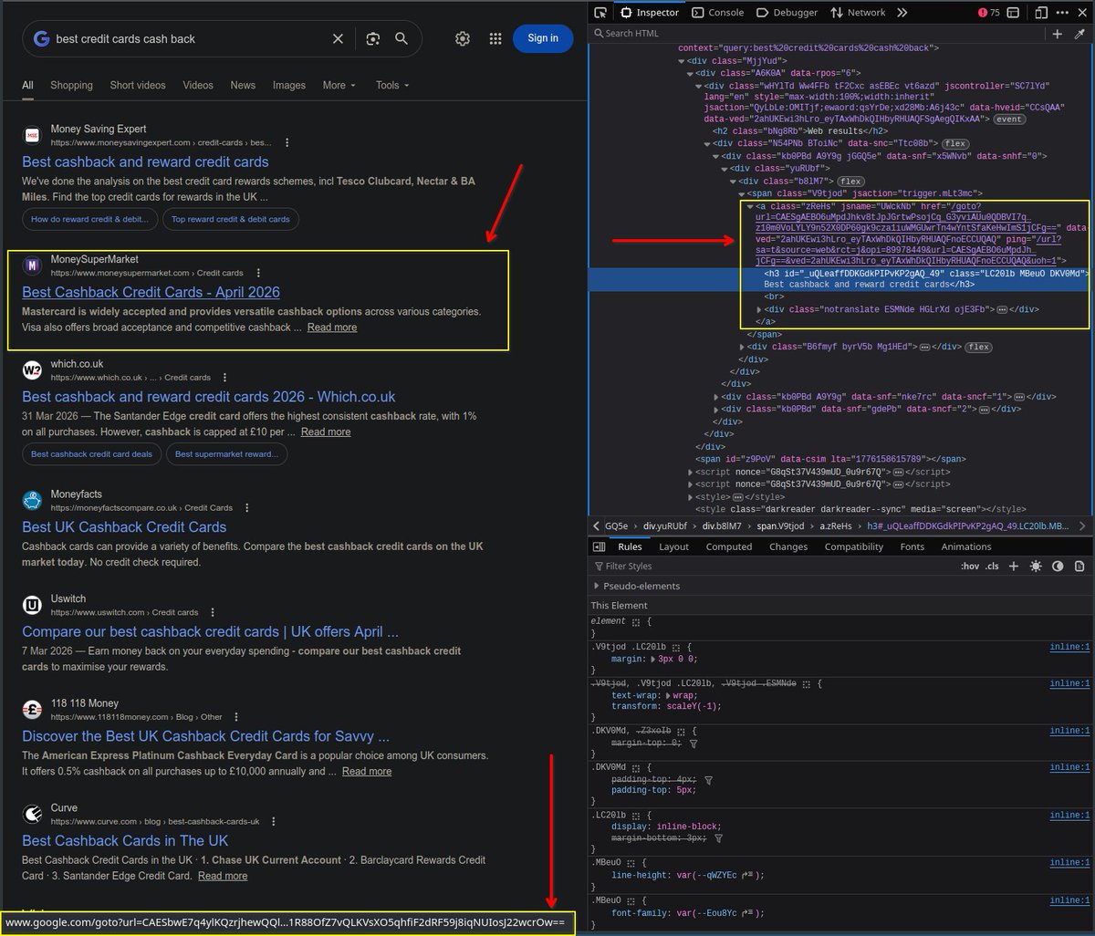
Task: Click 'Best cashback credit card deals' chip
Action: click(92, 453)
